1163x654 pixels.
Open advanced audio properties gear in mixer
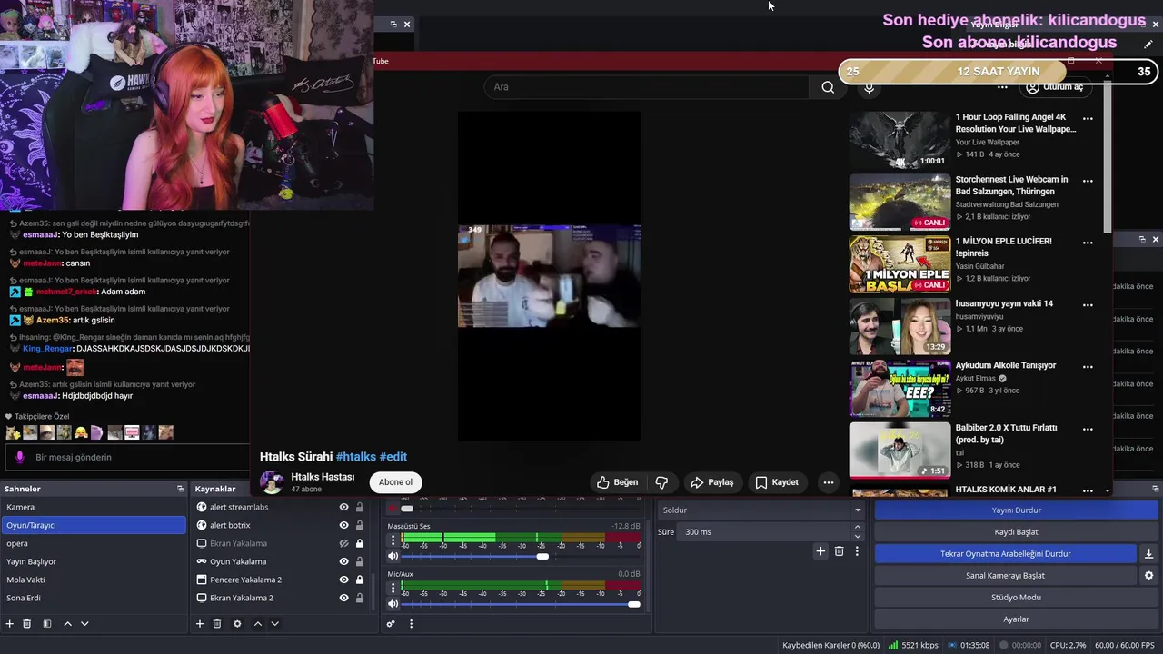(391, 624)
